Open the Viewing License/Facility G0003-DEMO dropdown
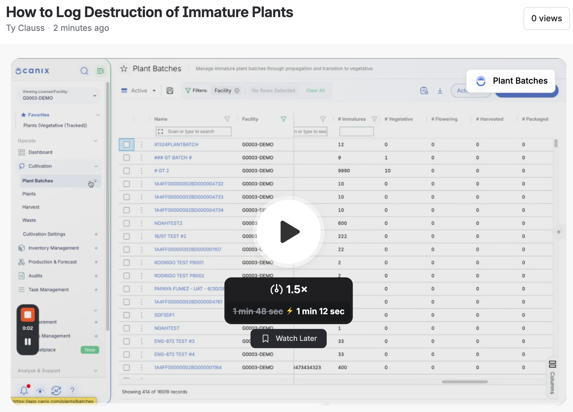 click(x=59, y=95)
